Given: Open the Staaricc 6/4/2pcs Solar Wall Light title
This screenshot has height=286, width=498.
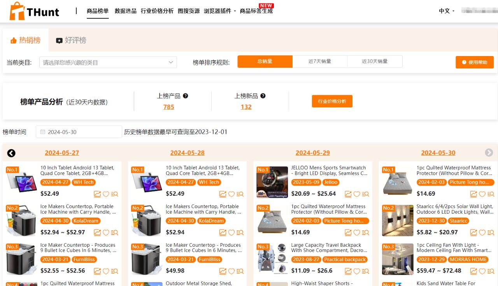Looking at the screenshot, I should (454, 209).
